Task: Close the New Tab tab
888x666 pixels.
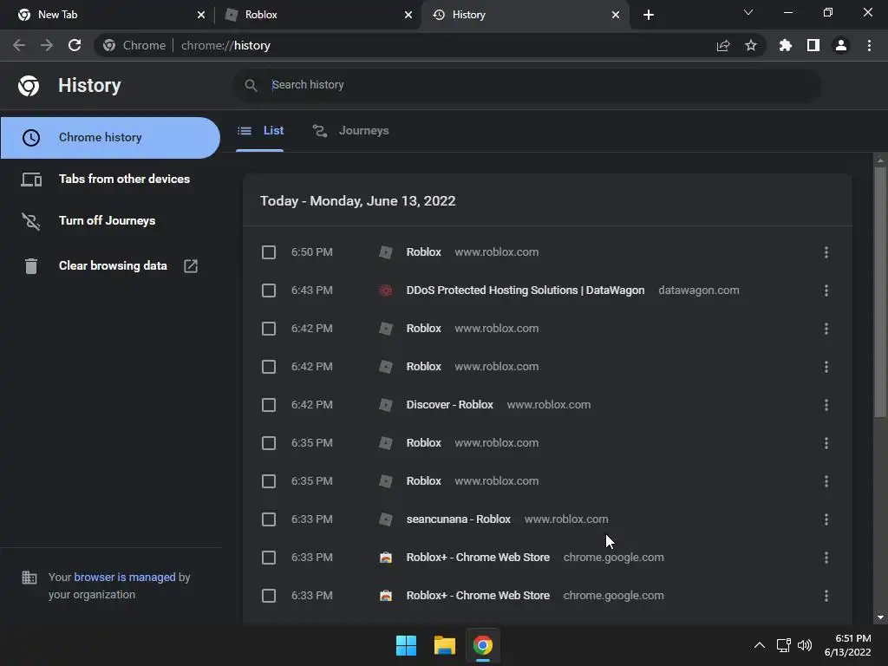Action: [x=201, y=15]
